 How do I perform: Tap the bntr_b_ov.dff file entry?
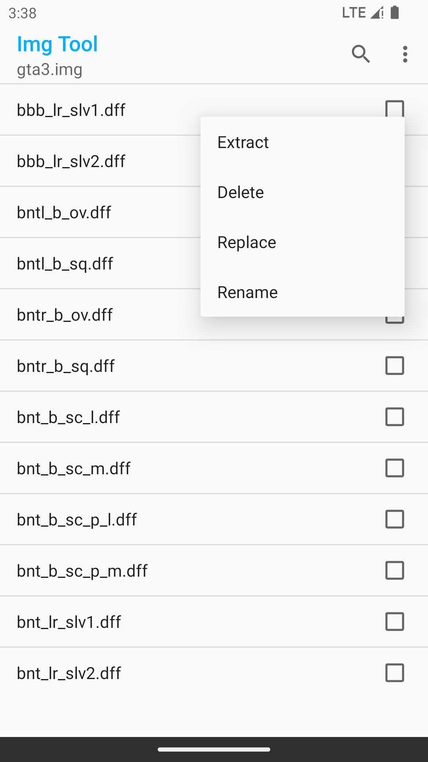(x=65, y=315)
